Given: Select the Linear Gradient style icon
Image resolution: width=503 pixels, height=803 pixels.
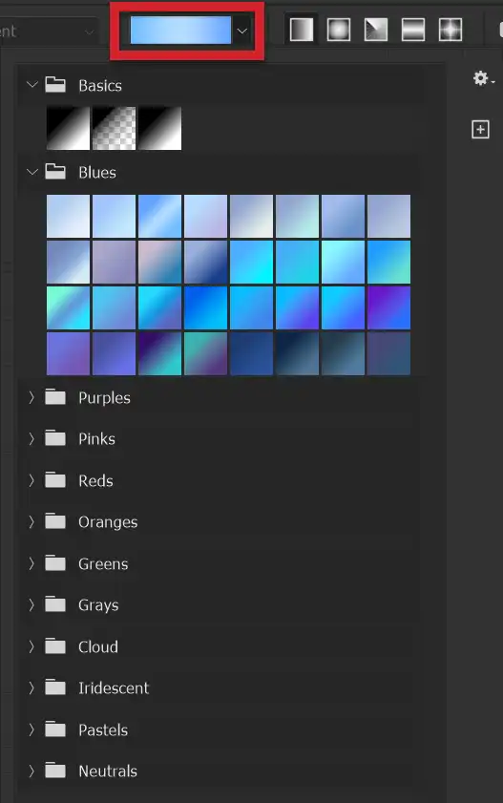Looking at the screenshot, I should point(302,31).
